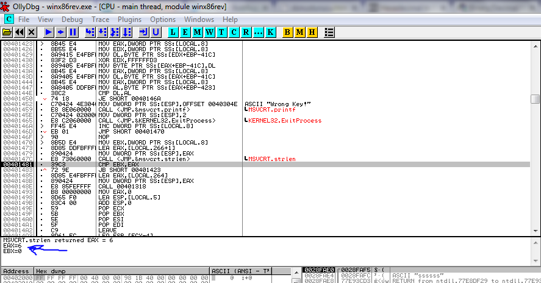
Task: Click the EAX=6 line in info pane
Action: (12, 246)
